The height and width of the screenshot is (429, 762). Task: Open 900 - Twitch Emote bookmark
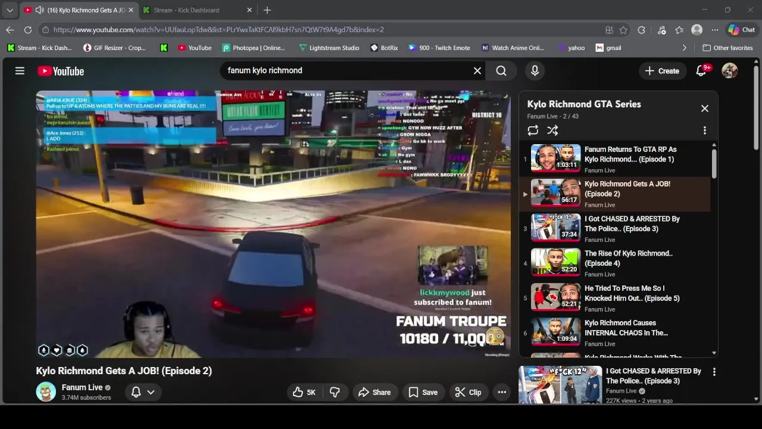(439, 48)
